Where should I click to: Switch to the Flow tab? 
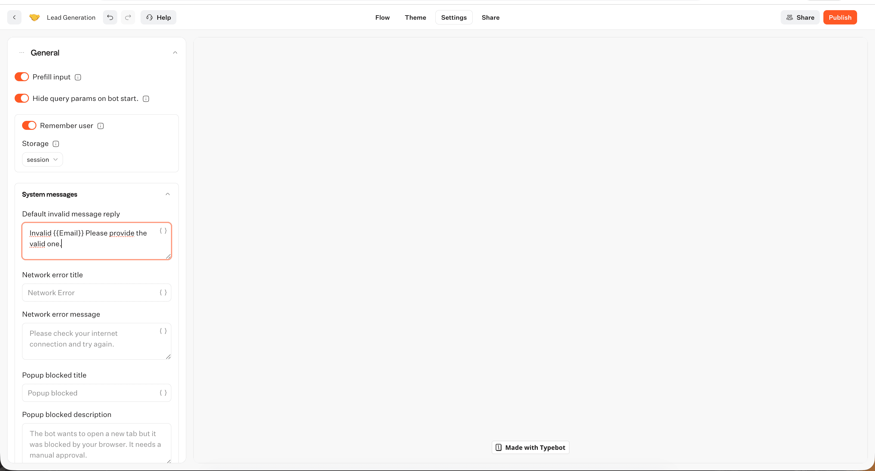tap(383, 17)
